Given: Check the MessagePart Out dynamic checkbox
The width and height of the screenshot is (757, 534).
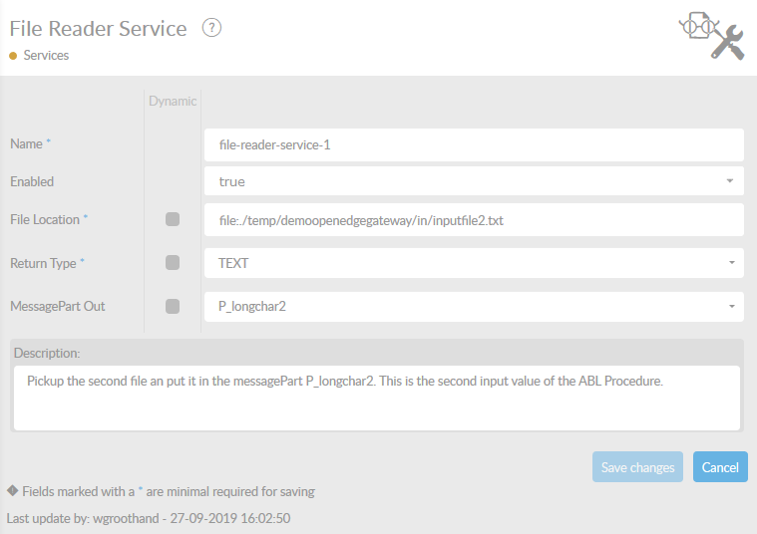Looking at the screenshot, I should (173, 306).
